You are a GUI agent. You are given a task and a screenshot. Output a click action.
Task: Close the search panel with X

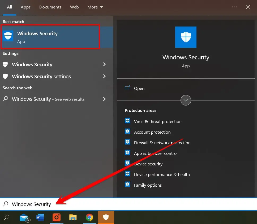coord(248,7)
